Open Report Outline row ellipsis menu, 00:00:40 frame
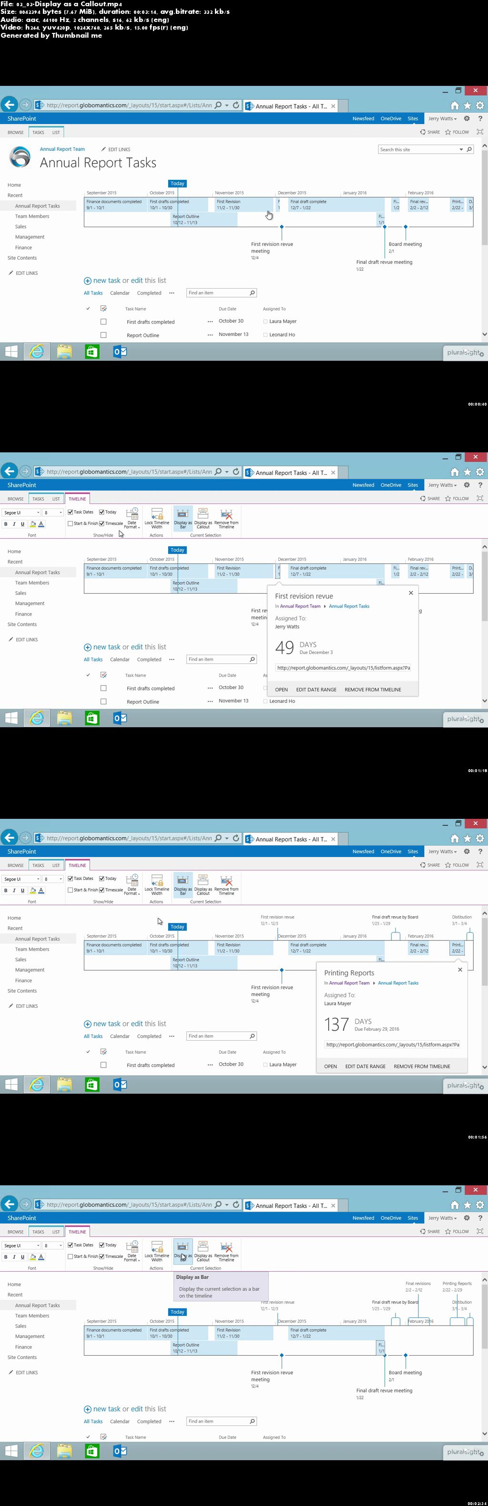The image size is (488, 1506). pyautogui.click(x=210, y=335)
